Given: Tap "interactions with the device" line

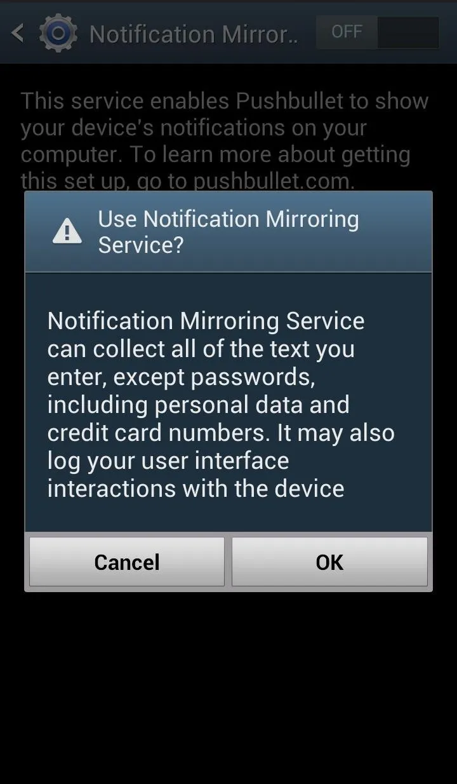Looking at the screenshot, I should pyautogui.click(x=195, y=489).
